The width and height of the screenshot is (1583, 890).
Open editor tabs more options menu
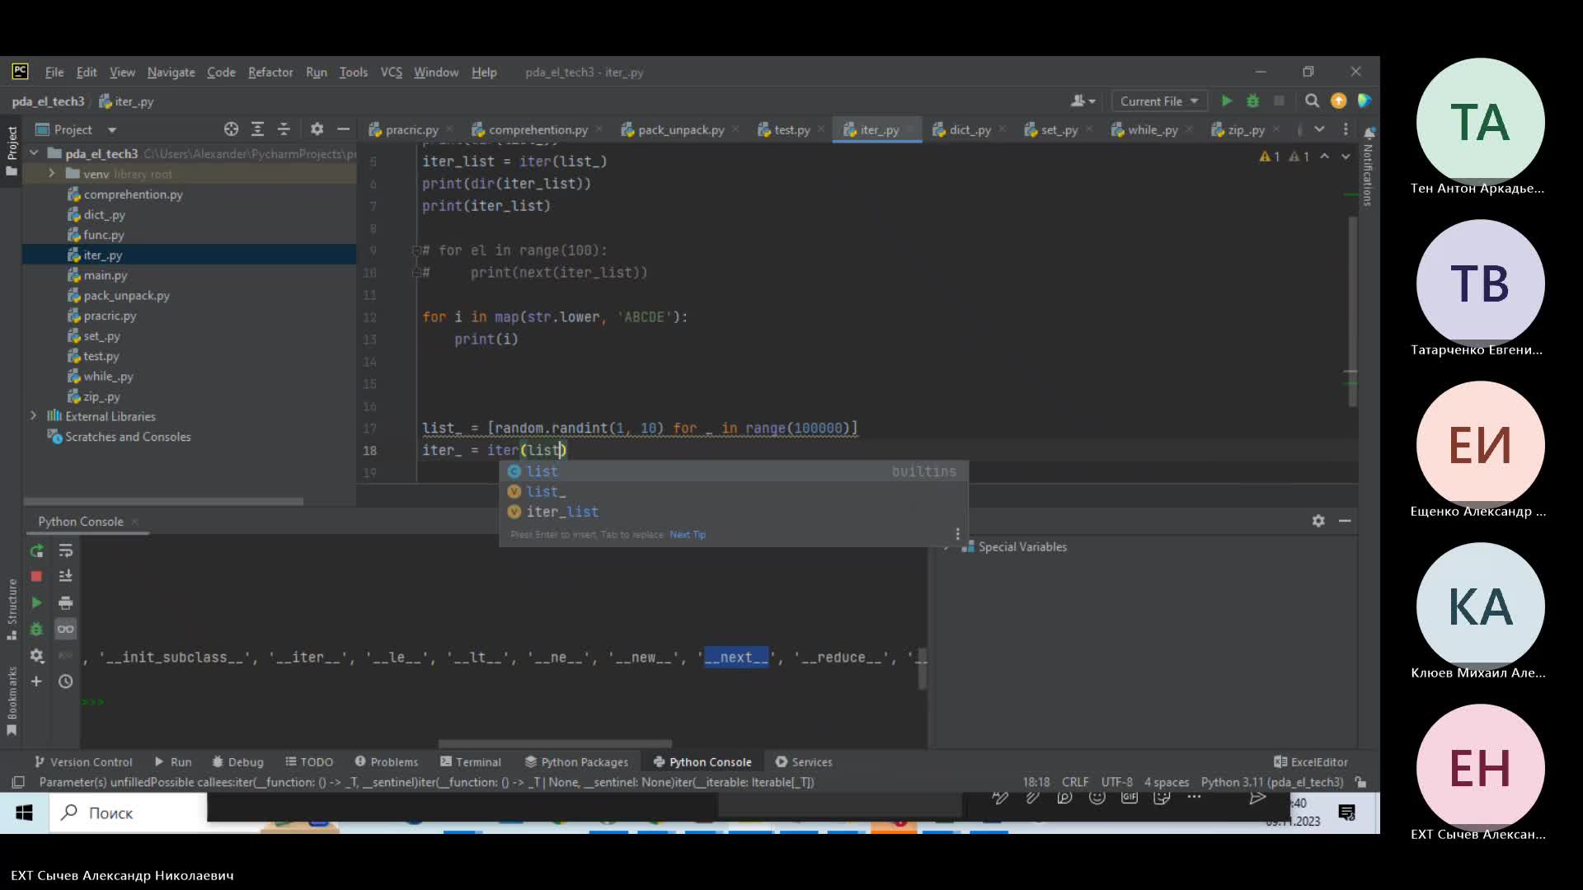coord(1346,129)
